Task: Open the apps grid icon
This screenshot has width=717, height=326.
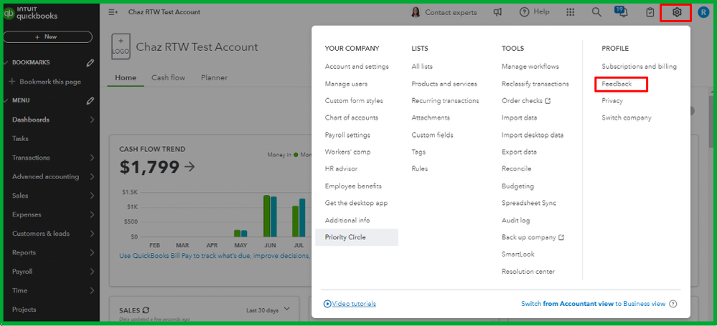Action: click(x=570, y=12)
